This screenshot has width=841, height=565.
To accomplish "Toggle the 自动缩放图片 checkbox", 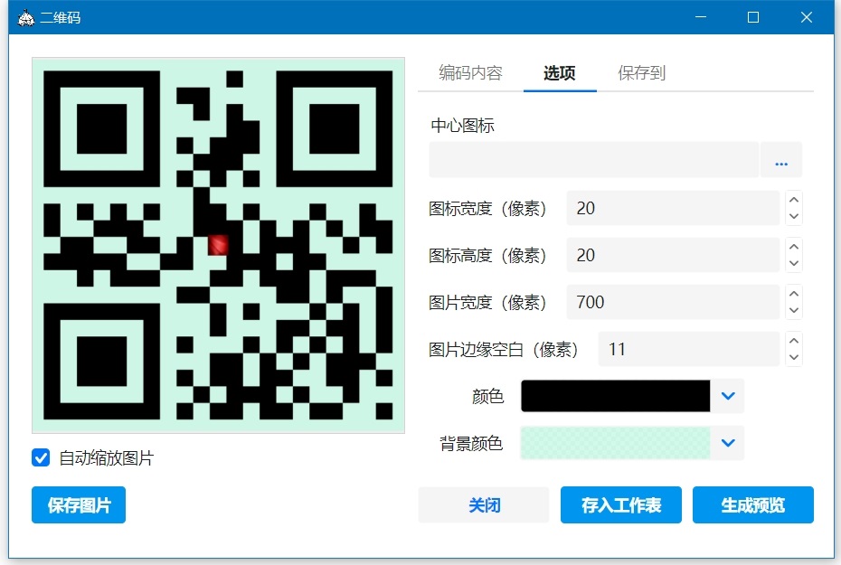I will click(x=41, y=457).
